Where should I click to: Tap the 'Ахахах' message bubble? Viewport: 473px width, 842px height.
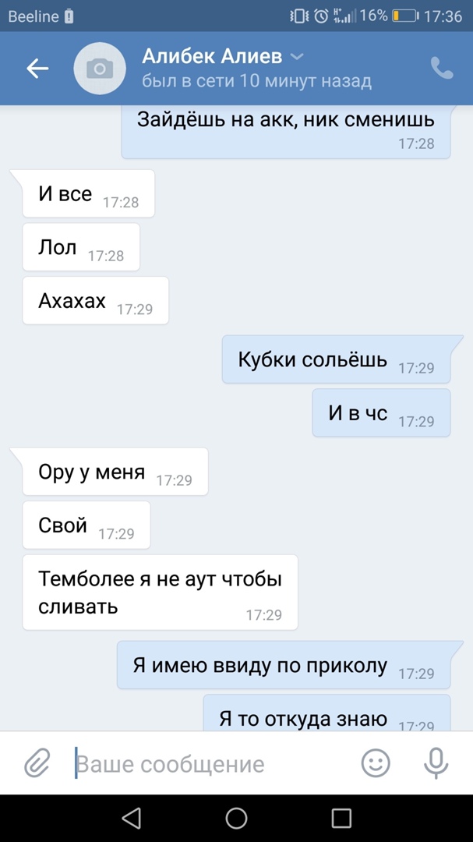(96, 300)
